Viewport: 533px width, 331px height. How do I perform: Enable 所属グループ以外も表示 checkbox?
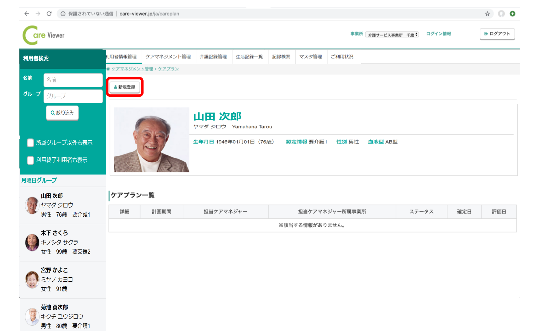coord(30,143)
